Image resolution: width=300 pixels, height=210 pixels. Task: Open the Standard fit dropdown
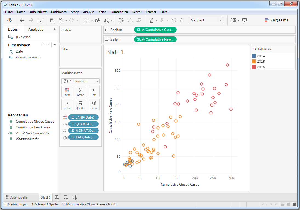pyautogui.click(x=206, y=20)
